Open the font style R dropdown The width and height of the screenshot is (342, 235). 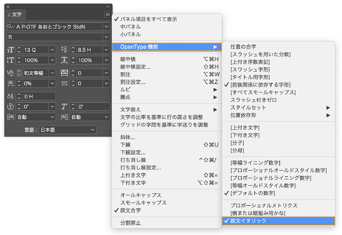[106, 37]
